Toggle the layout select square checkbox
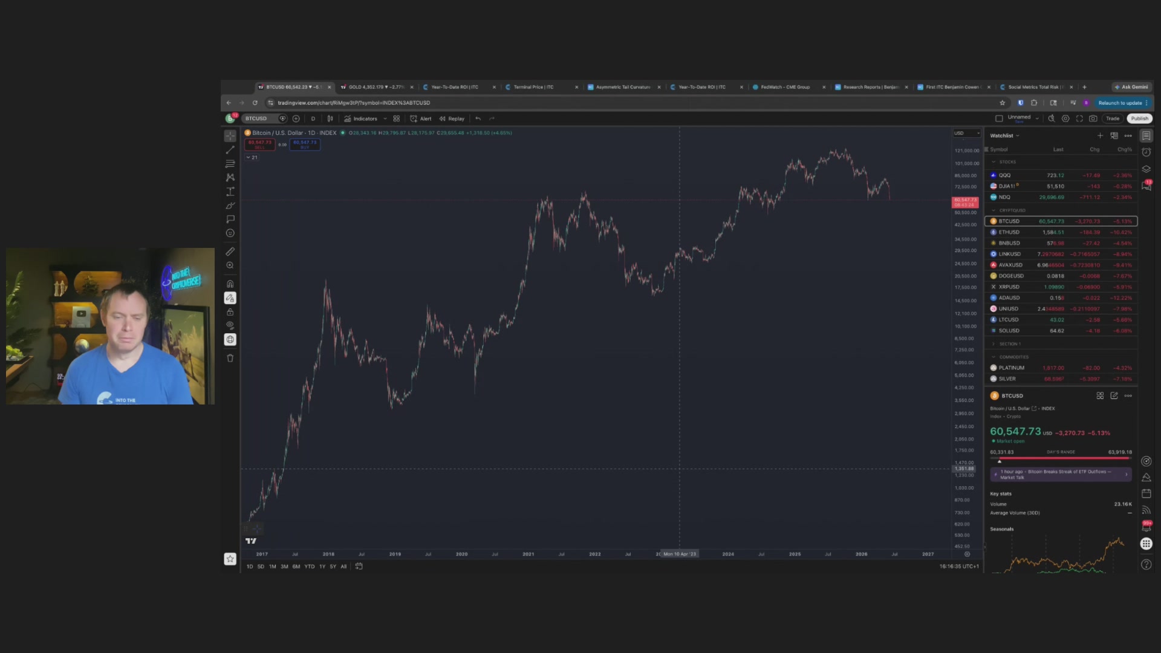This screenshot has width=1161, height=653. pos(999,119)
